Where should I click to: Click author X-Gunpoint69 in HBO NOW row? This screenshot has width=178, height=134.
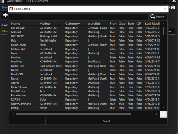49,36
